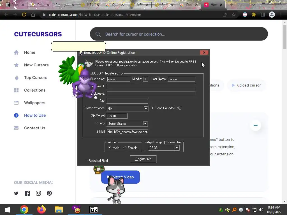This screenshot has width=287, height=215.
Task: Open the Chrome three-dot menu
Action: click(281, 15)
